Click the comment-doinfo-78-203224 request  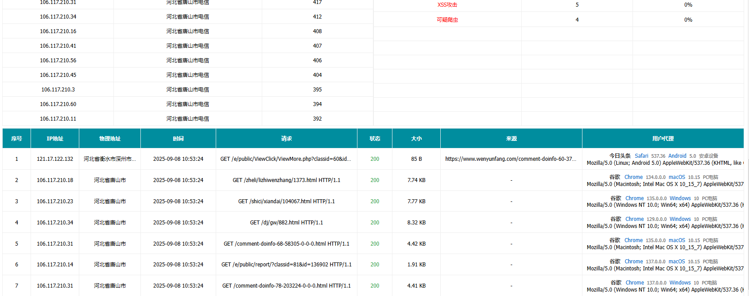coord(286,286)
